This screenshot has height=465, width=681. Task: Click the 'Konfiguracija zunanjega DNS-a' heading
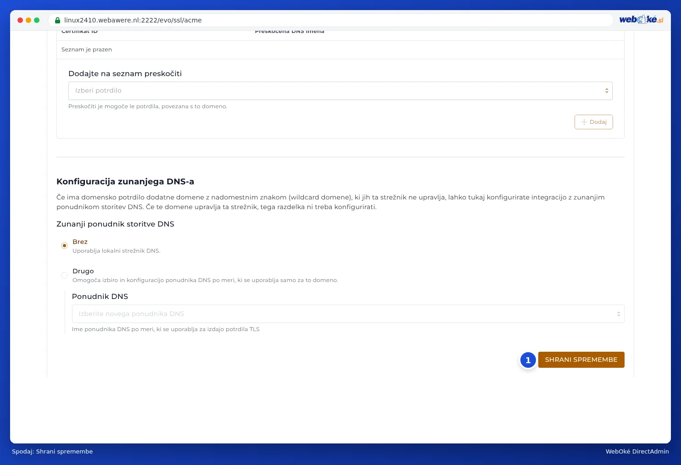pyautogui.click(x=125, y=182)
